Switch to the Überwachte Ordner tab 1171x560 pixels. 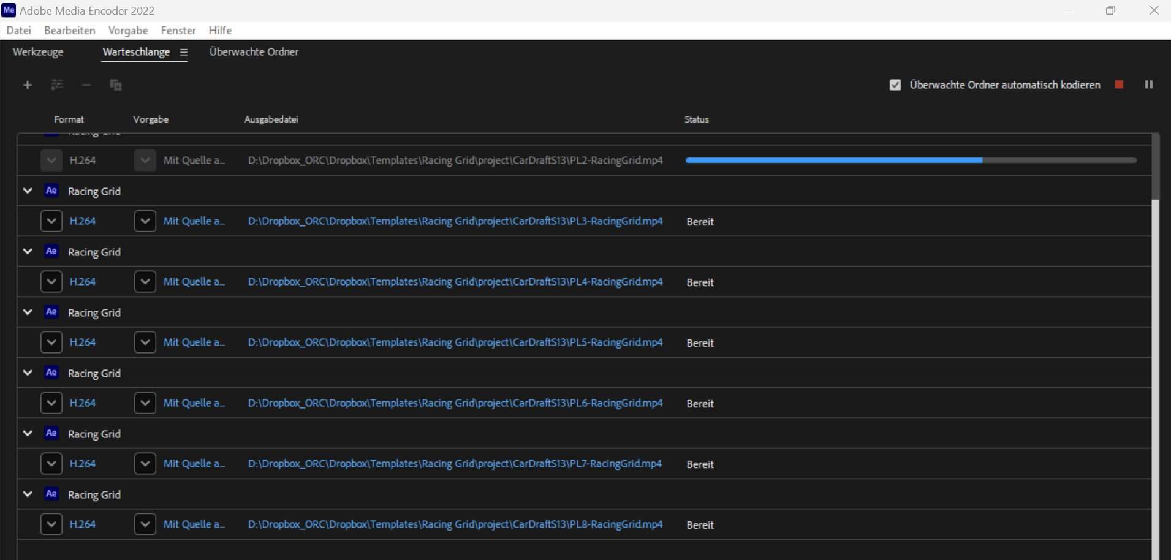point(254,52)
